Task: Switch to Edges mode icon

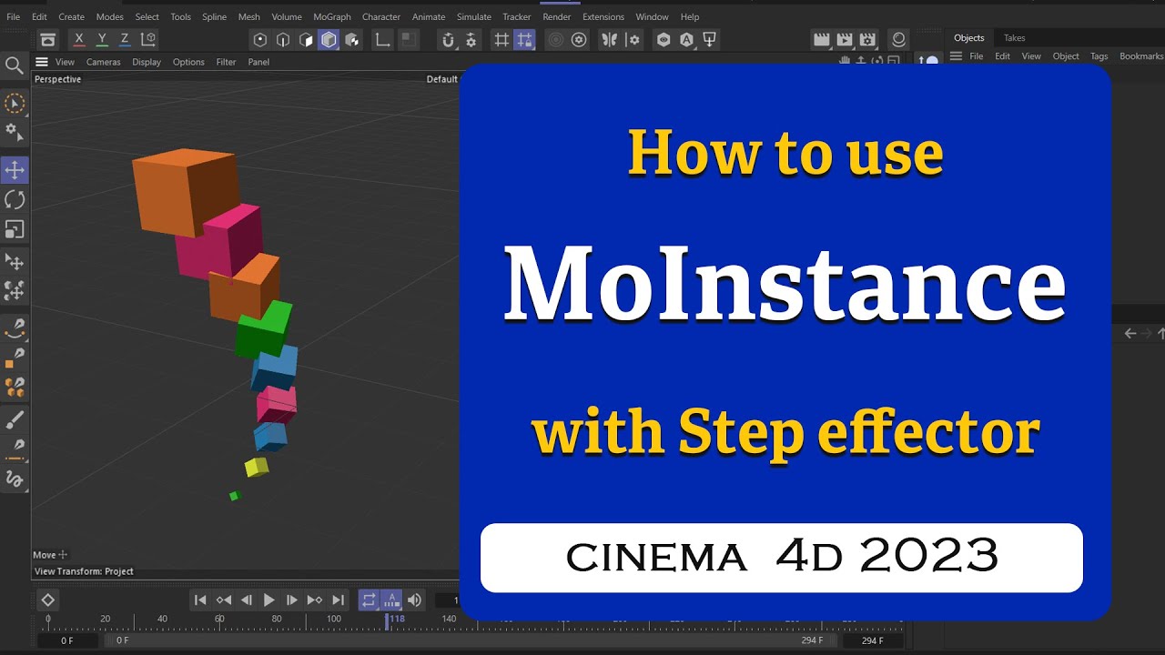Action: click(x=283, y=39)
